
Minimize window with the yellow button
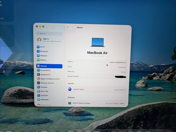point(40,26)
